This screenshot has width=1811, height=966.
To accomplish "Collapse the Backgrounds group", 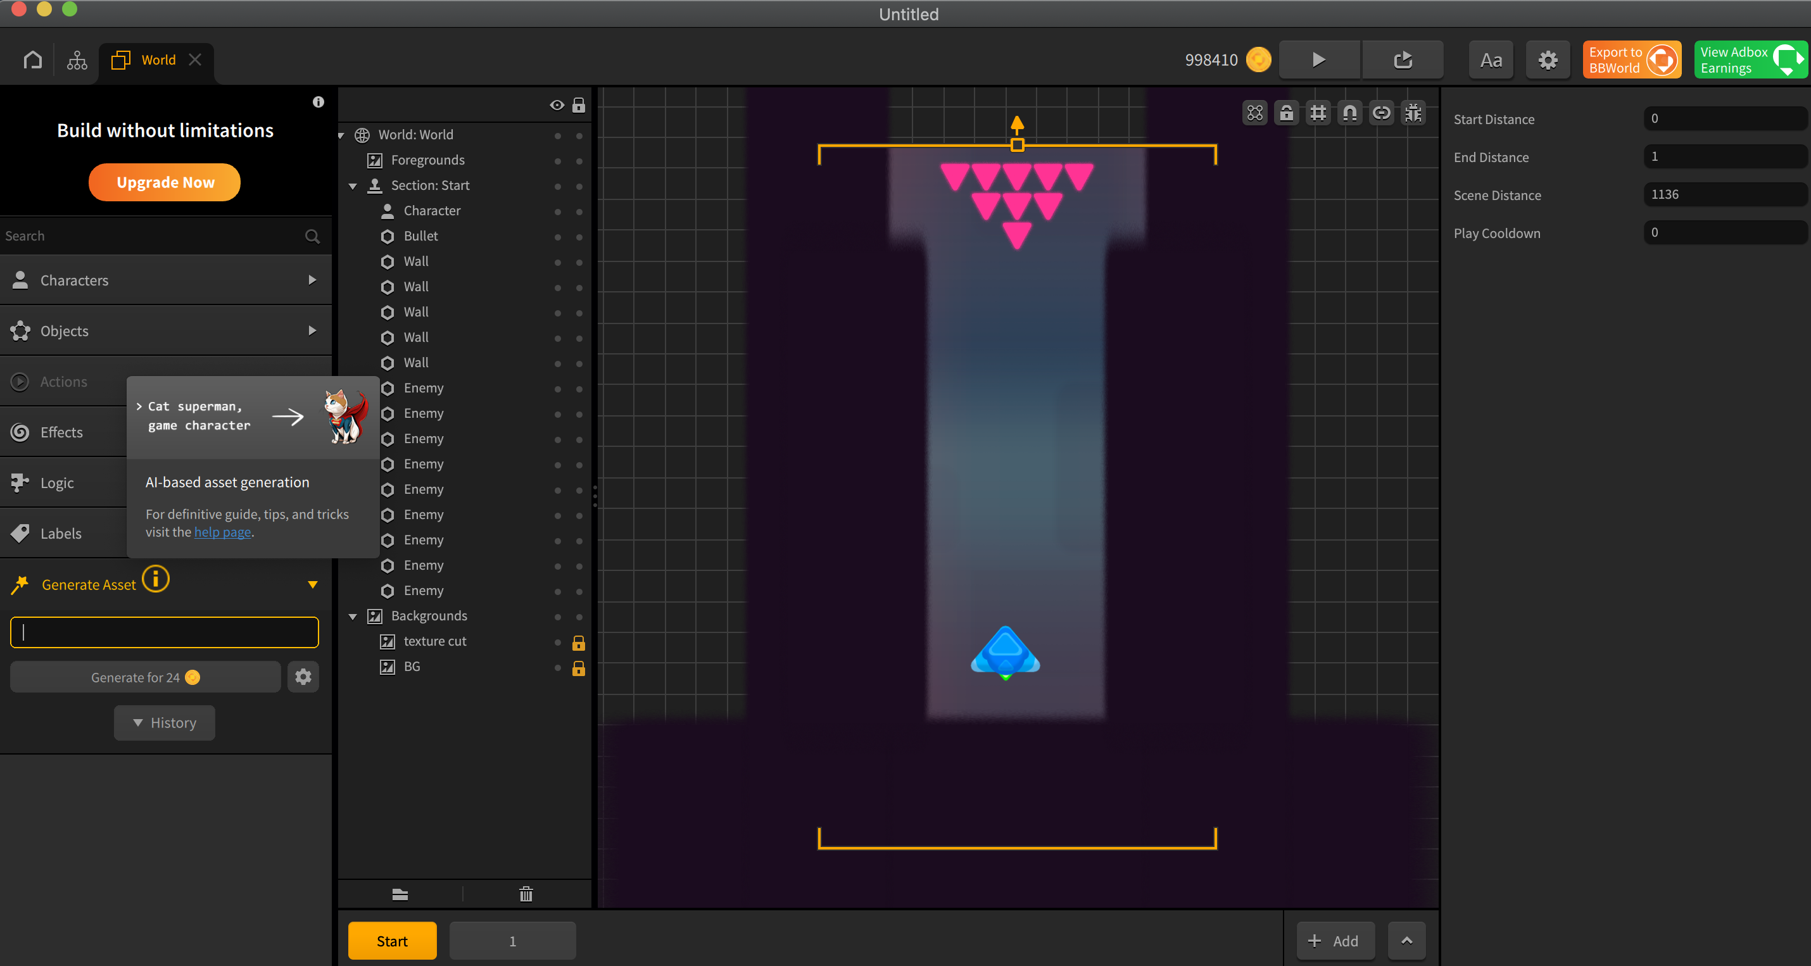I will pyautogui.click(x=353, y=617).
